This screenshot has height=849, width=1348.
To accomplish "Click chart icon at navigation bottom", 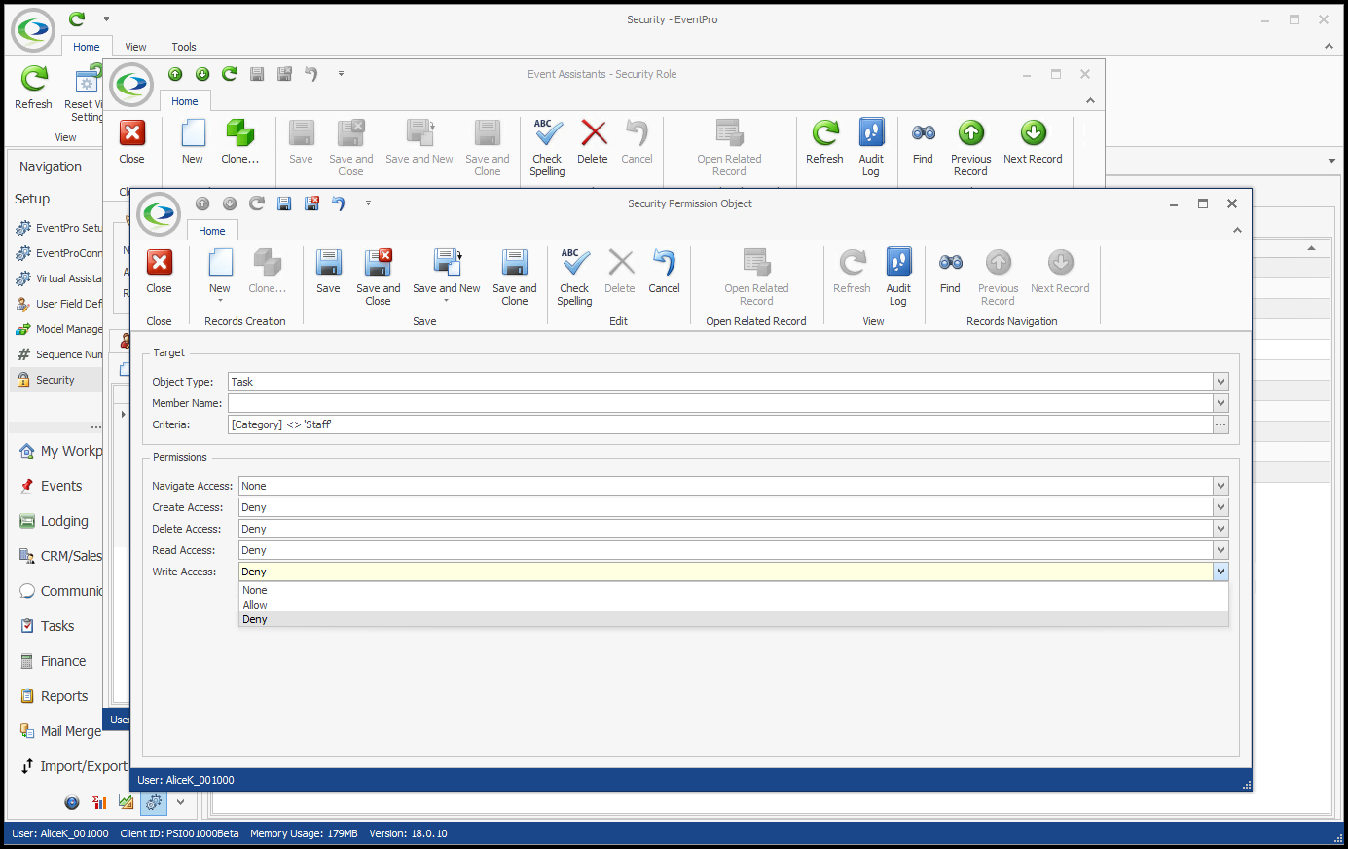I will (x=127, y=802).
